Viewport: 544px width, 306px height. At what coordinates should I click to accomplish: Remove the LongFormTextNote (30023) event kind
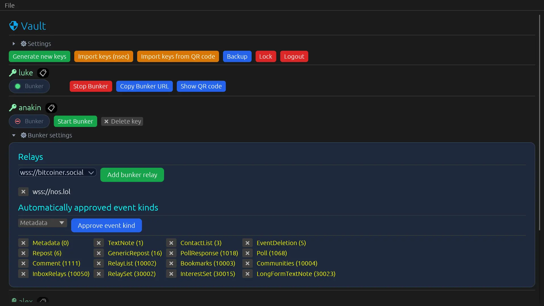tap(247, 274)
